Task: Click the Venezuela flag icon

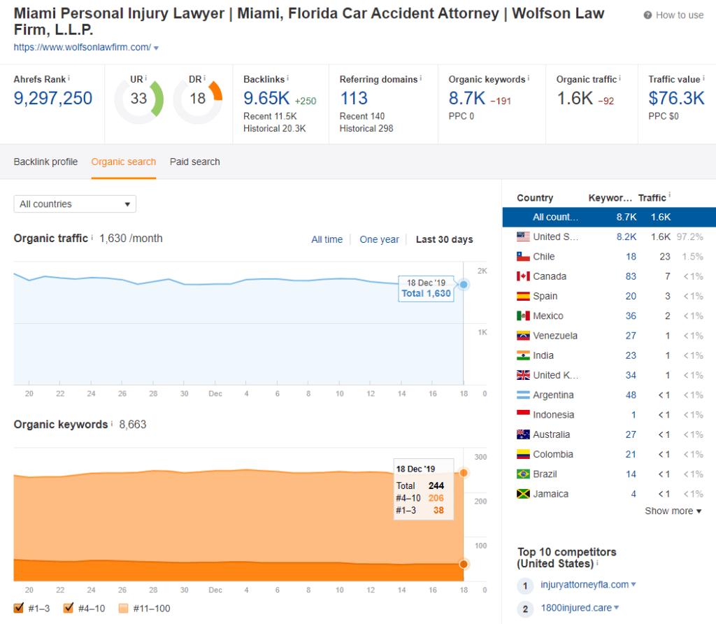Action: [x=523, y=336]
